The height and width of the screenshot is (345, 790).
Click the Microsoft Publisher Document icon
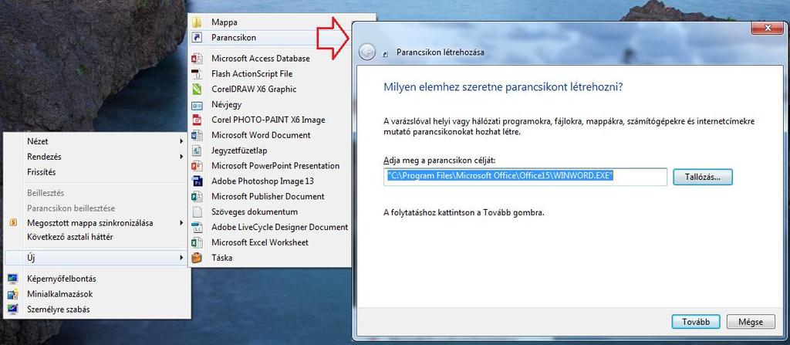[197, 197]
